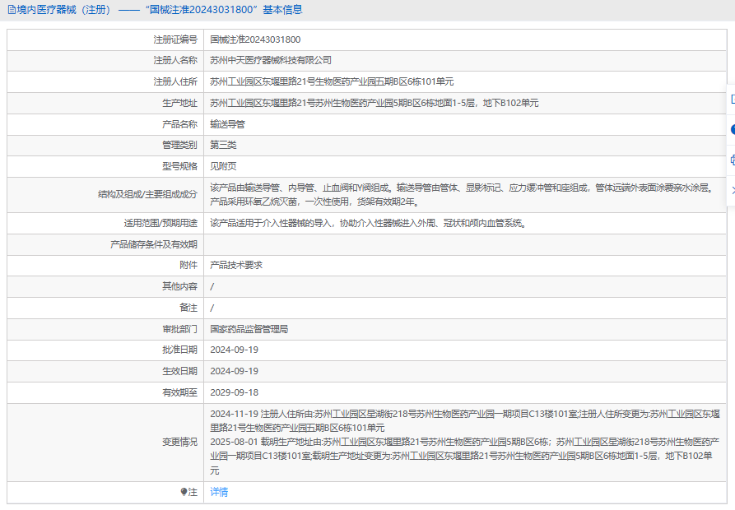Click the 变更情况 row label
Image resolution: width=735 pixels, height=510 pixels.
point(179,442)
